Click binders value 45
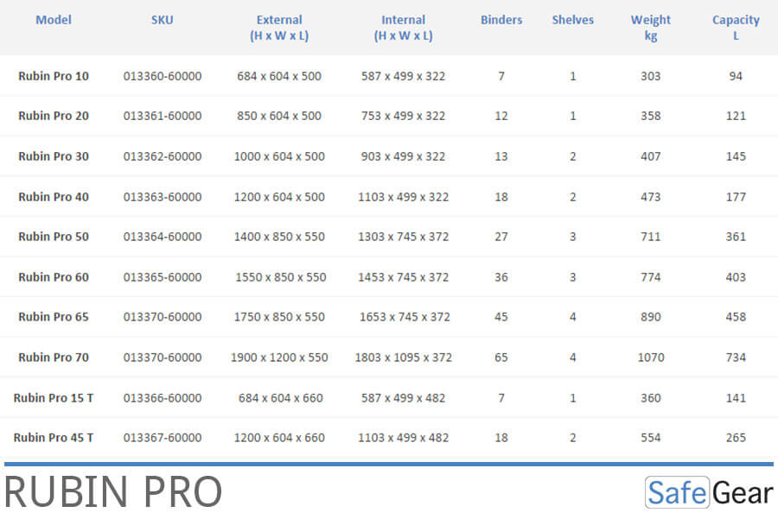 501,317
